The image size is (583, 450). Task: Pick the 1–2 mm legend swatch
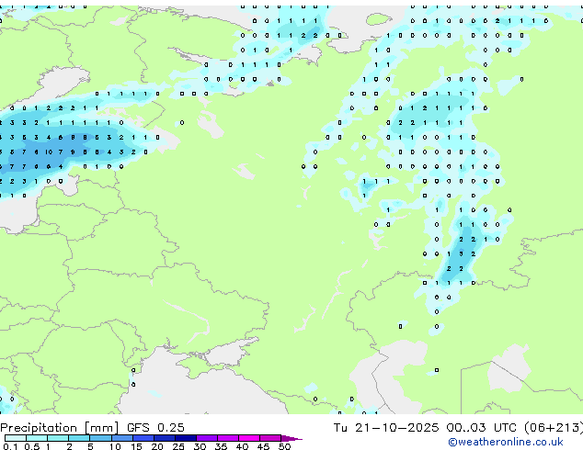point(58,438)
